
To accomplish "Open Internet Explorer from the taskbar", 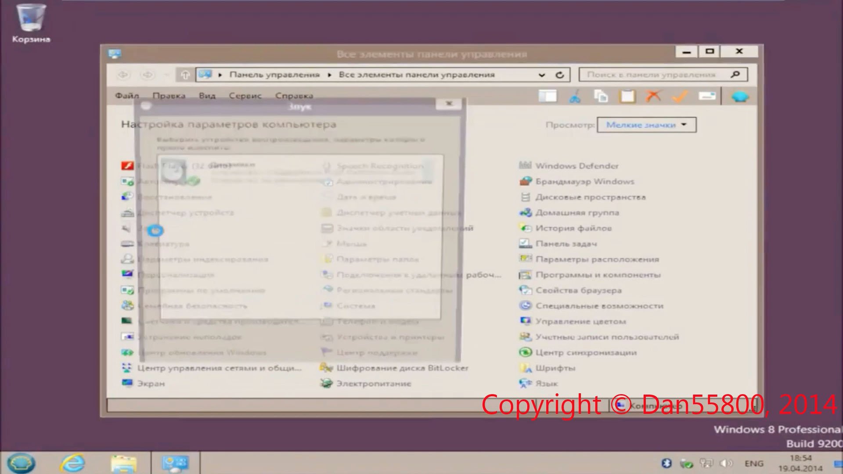I will tap(73, 463).
